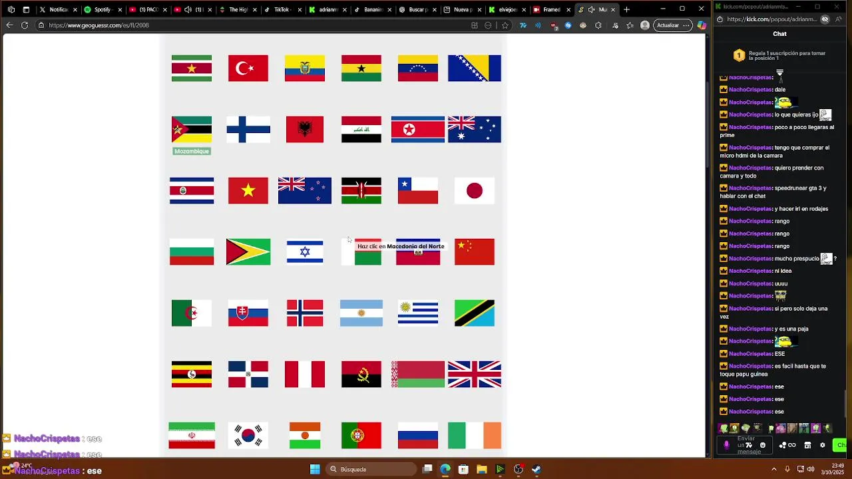The width and height of the screenshot is (852, 479).
Task: Show hidden system tray icons
Action: [773, 469]
